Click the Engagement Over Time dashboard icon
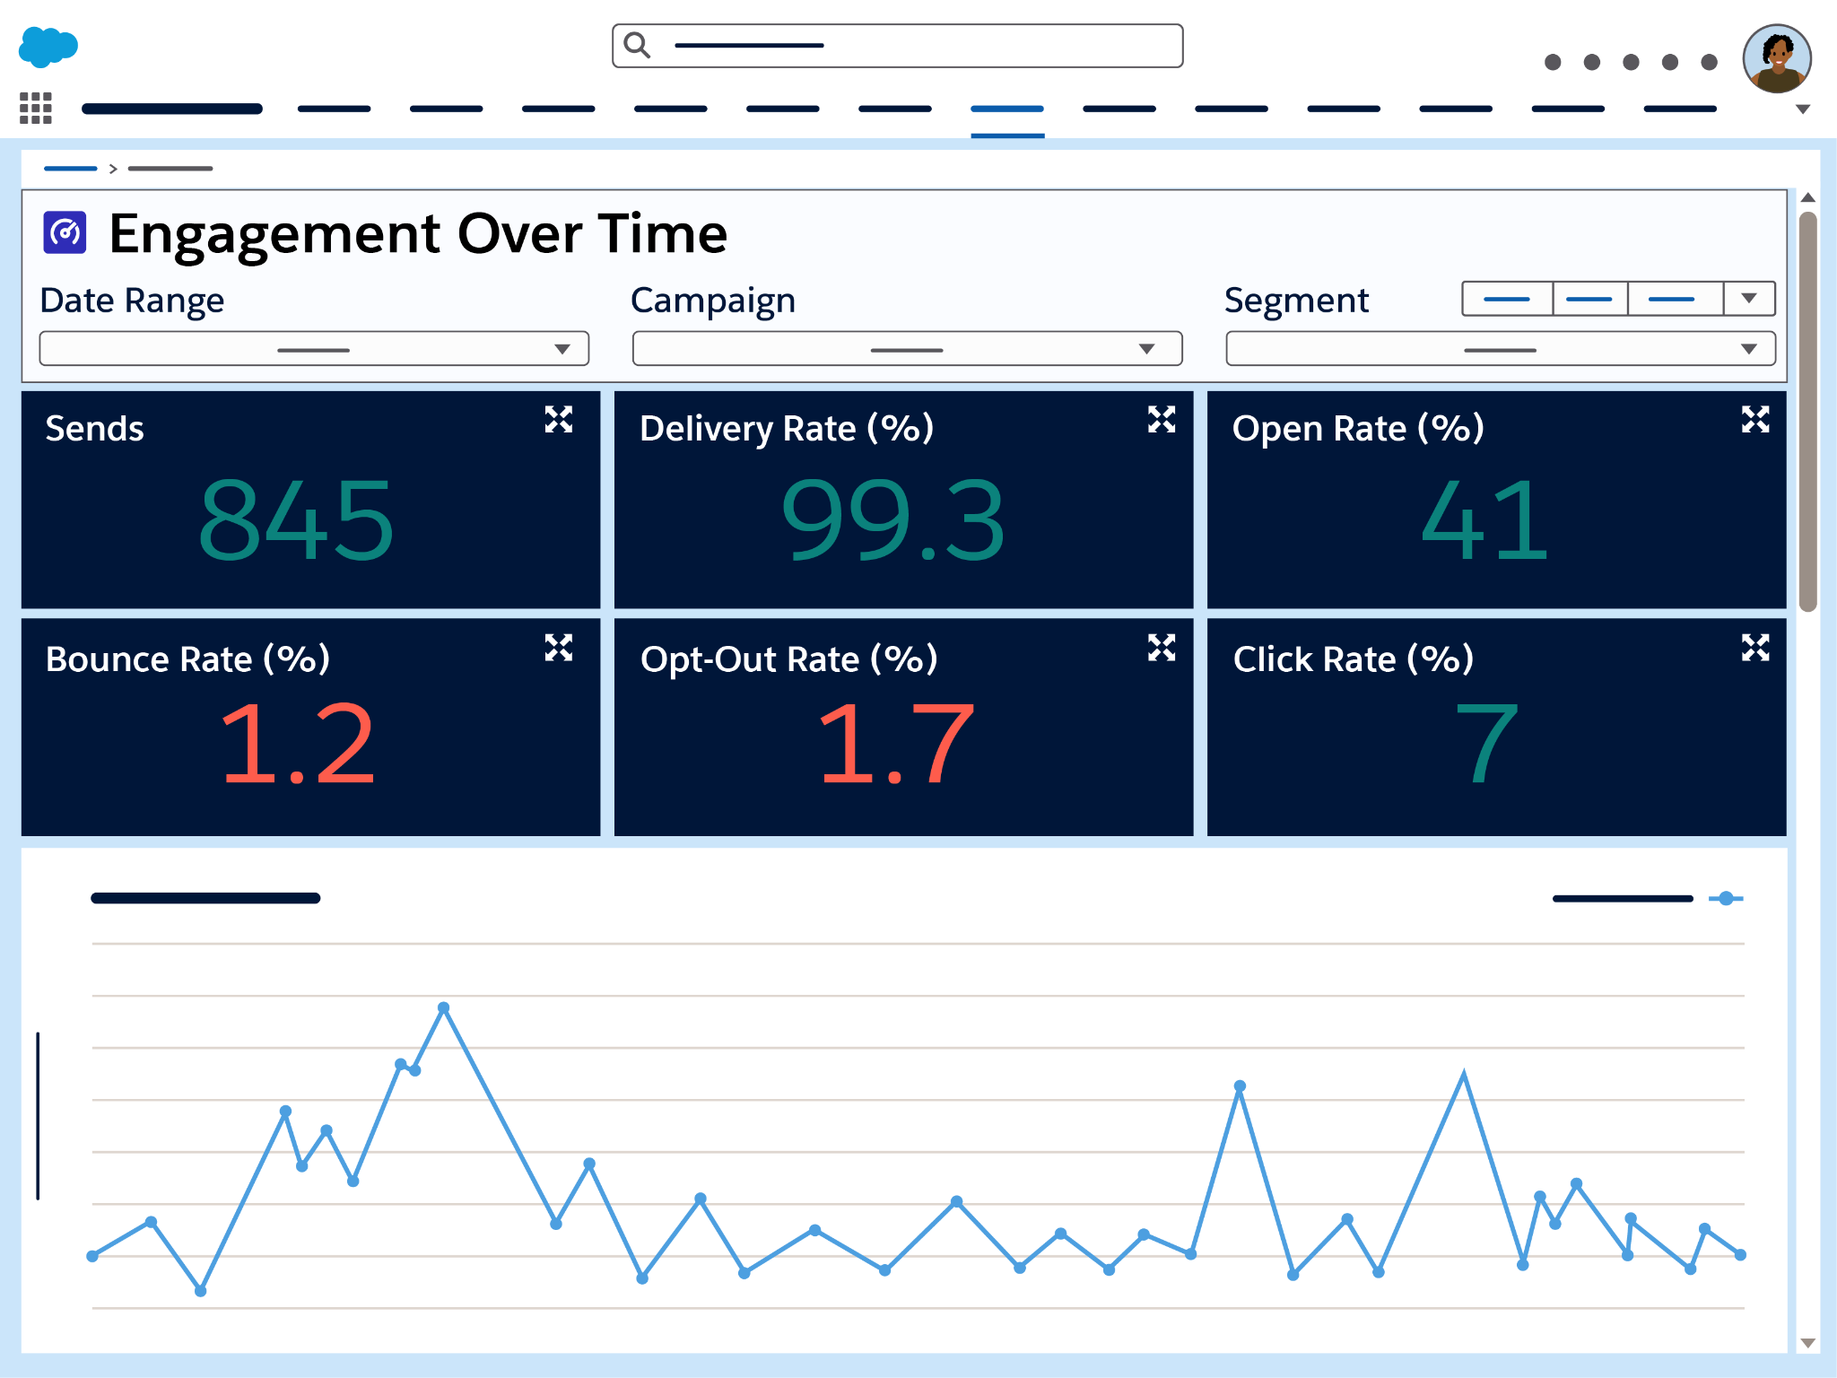 [x=65, y=233]
